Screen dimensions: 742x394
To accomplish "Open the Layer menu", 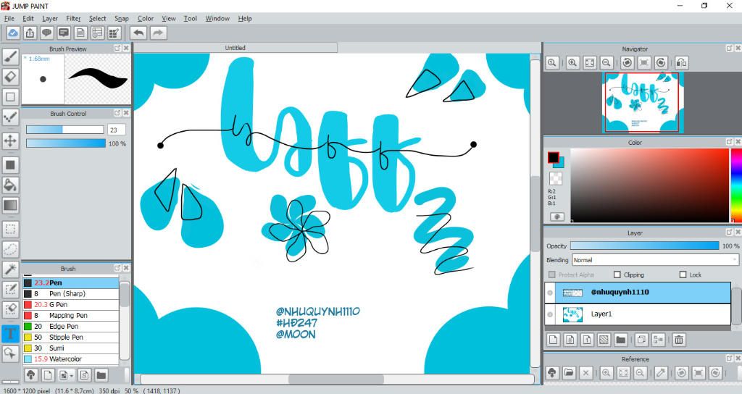I will [50, 18].
